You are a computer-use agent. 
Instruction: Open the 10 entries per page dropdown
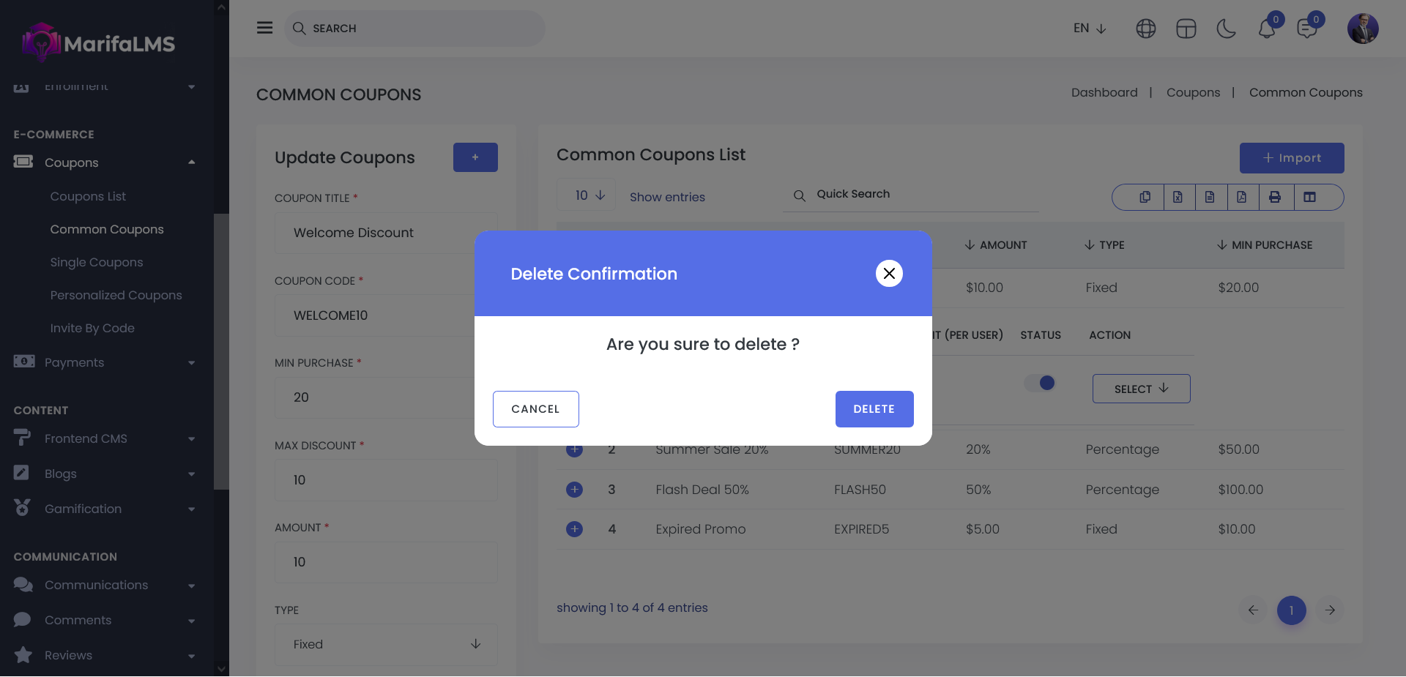(589, 195)
